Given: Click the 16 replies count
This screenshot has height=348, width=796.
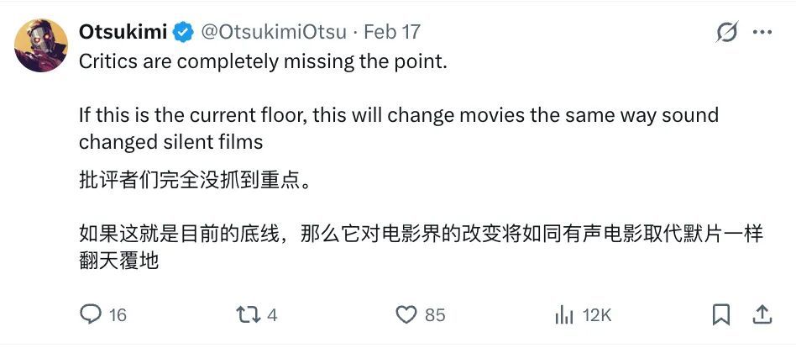Looking at the screenshot, I should (x=118, y=315).
